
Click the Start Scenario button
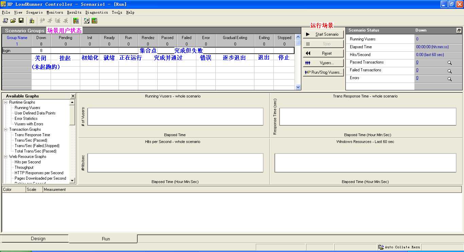click(x=323, y=34)
